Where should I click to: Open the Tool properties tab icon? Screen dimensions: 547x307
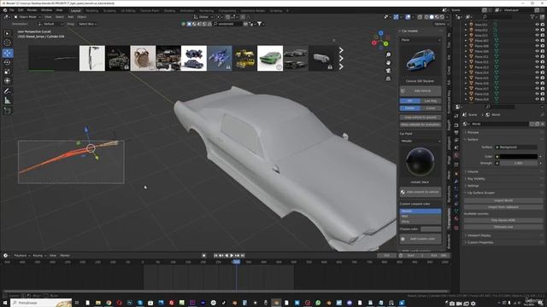(x=456, y=116)
